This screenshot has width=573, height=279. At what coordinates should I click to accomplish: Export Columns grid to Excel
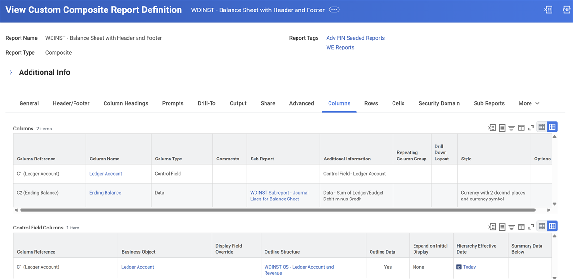[492, 128]
